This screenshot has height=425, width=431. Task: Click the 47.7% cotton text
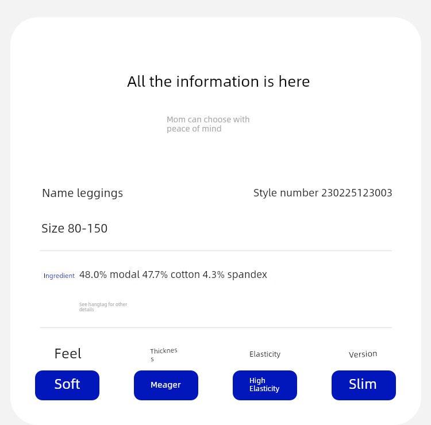171,275
